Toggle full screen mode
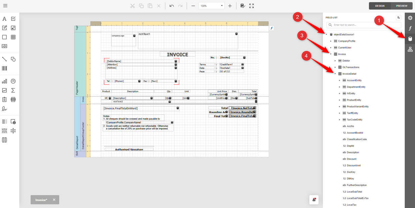Image resolution: width=415 pixels, height=208 pixels. (251, 6)
